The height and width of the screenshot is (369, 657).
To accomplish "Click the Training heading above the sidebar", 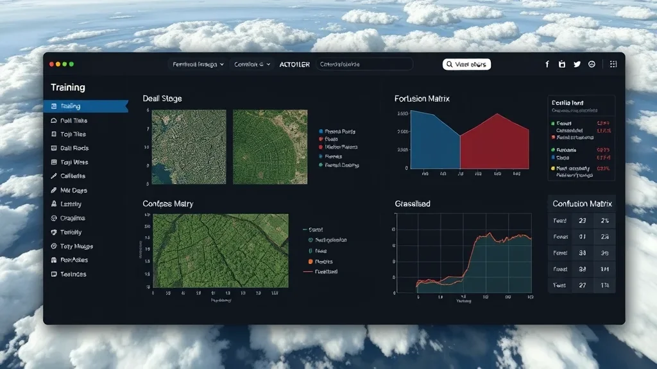I will pos(68,87).
